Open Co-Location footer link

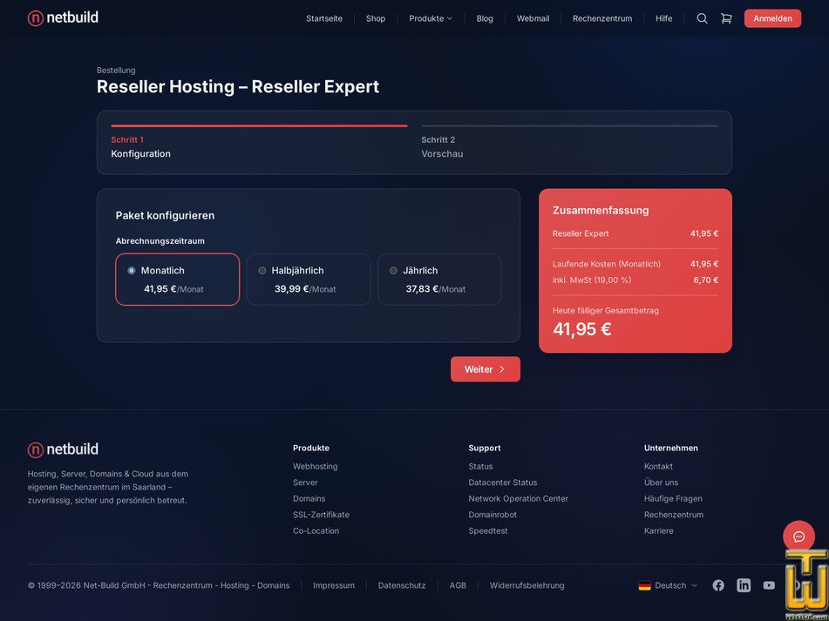click(316, 530)
